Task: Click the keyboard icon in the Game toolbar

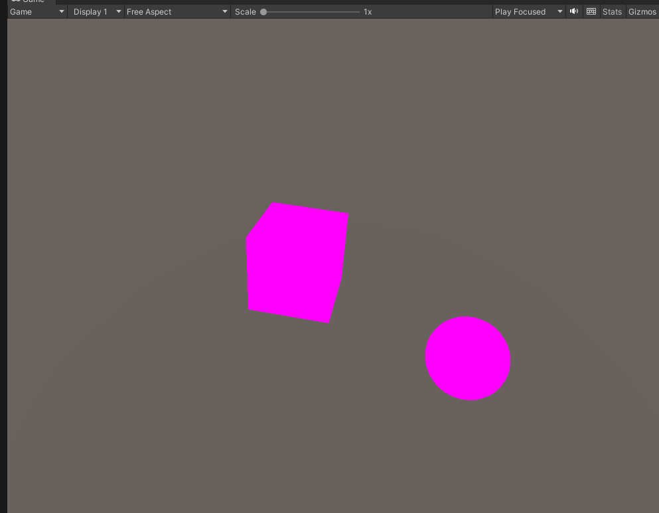Action: pyautogui.click(x=591, y=11)
